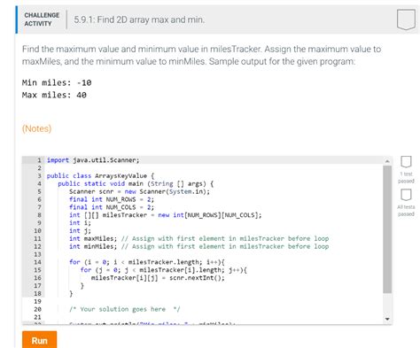
Task: Click the code editor scroll up arrow
Action: point(387,161)
